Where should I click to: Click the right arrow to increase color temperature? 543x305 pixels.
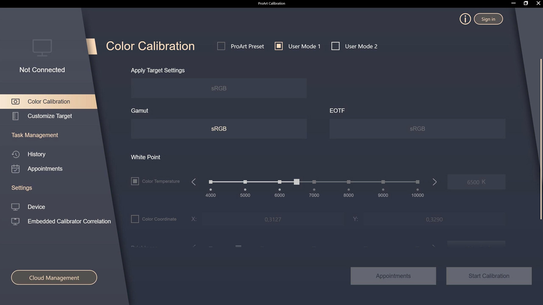[434, 182]
